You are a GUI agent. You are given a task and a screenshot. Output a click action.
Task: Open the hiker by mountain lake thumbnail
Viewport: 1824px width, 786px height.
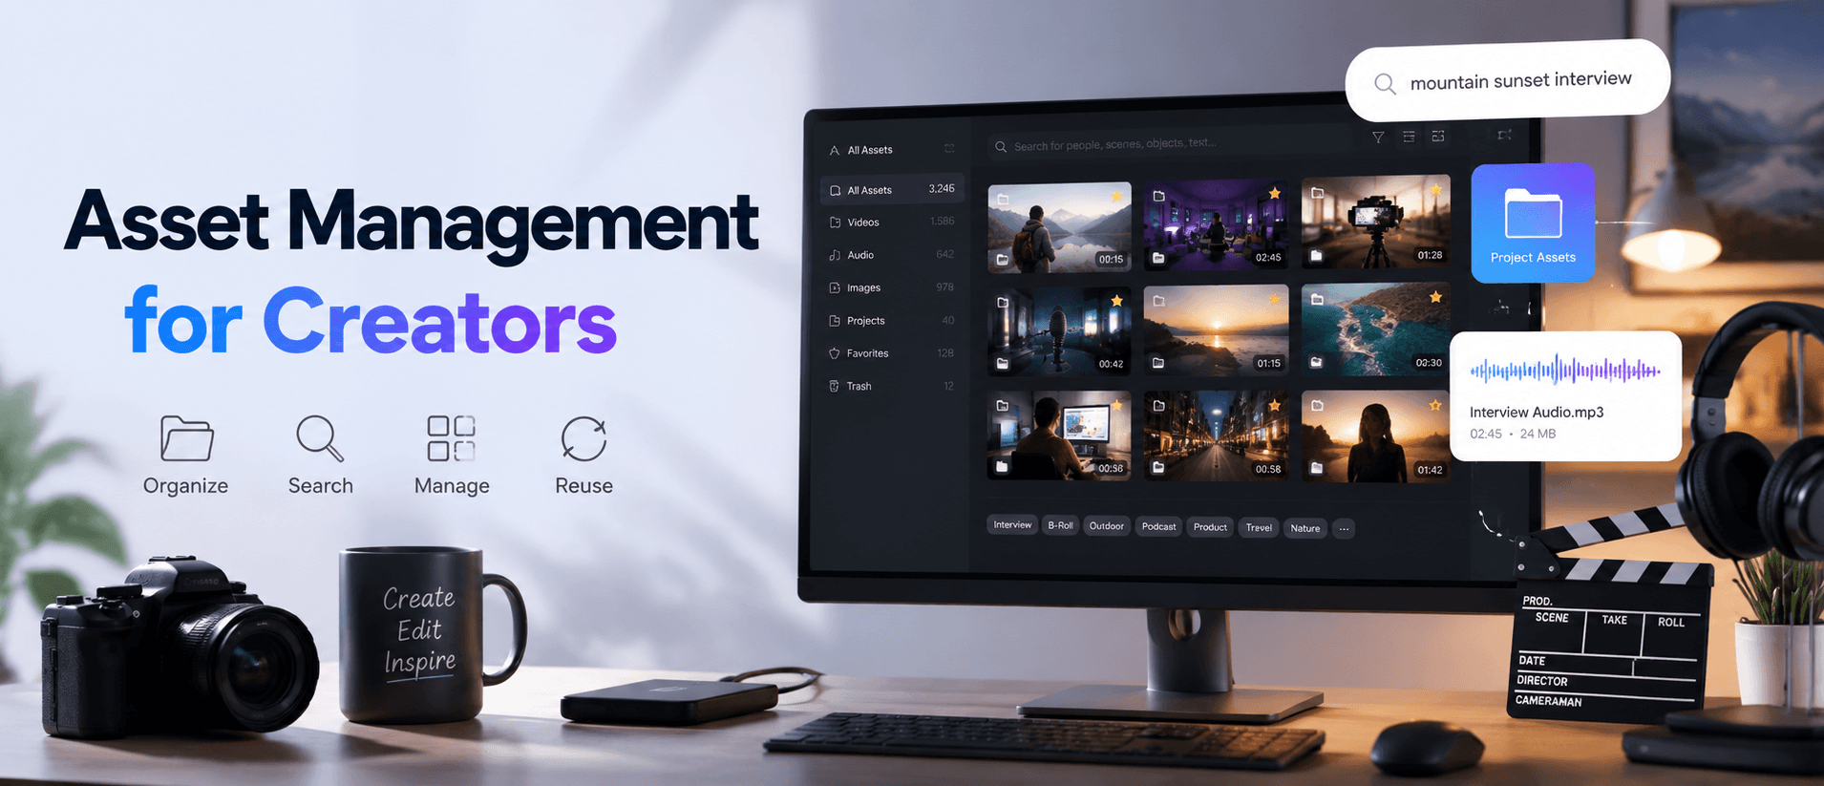[x=1059, y=227]
